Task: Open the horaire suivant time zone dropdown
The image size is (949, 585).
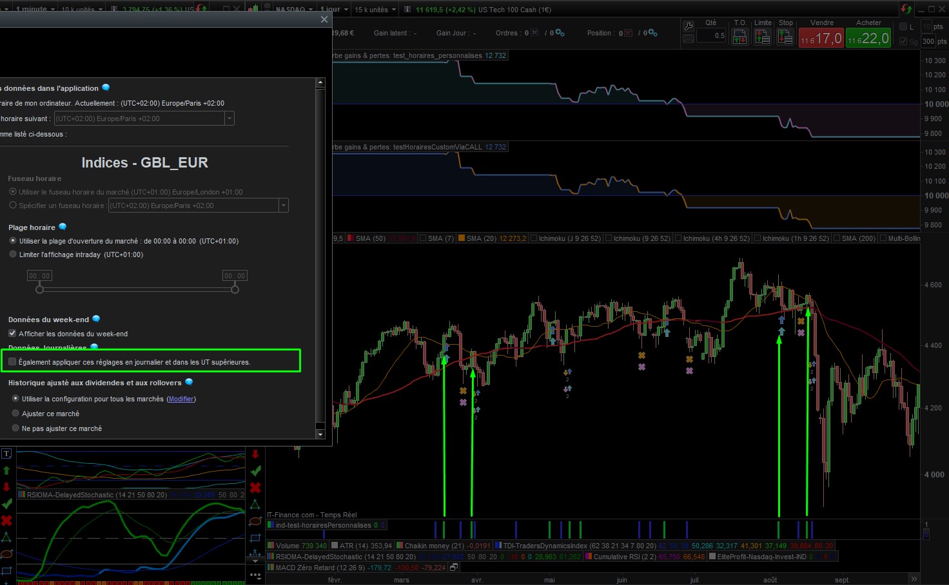Action: [229, 119]
